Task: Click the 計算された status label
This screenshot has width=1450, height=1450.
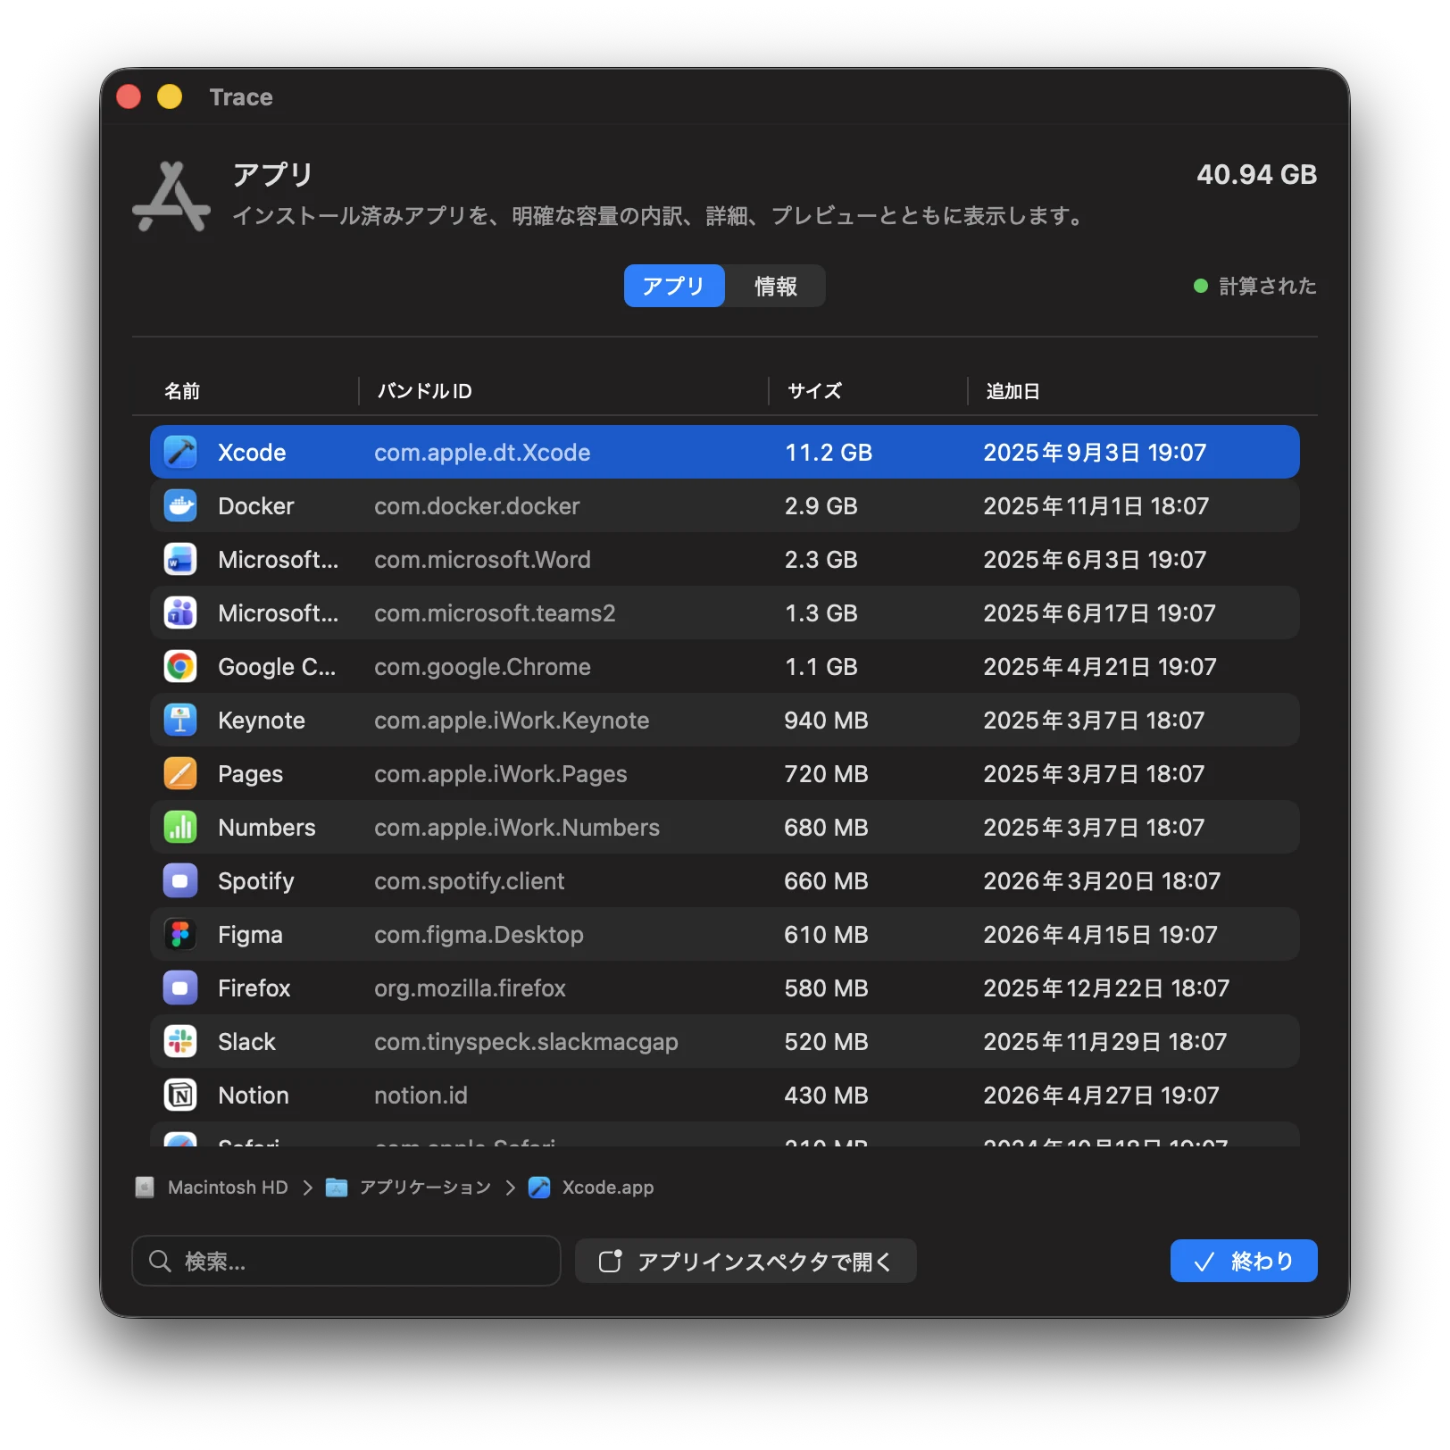Action: [x=1267, y=286]
